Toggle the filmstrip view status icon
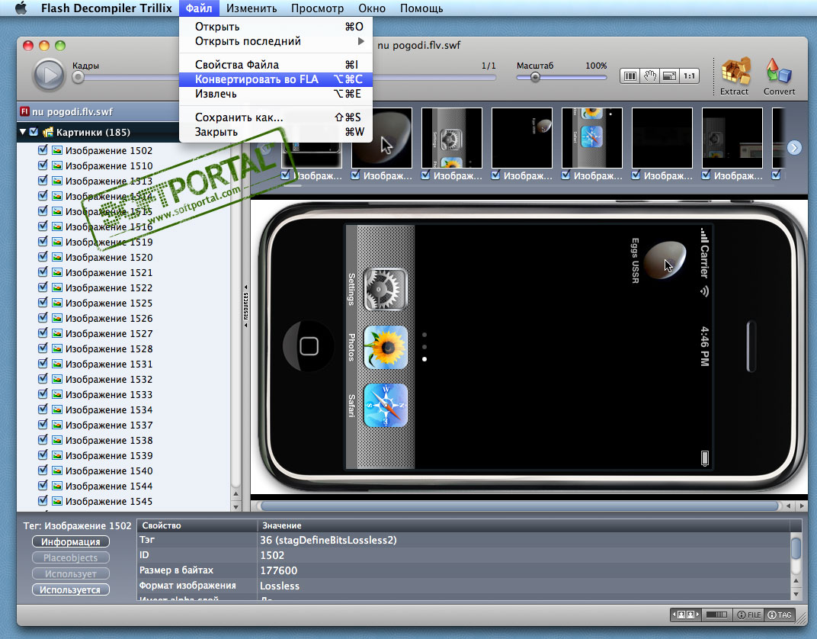This screenshot has width=817, height=639. (717, 615)
